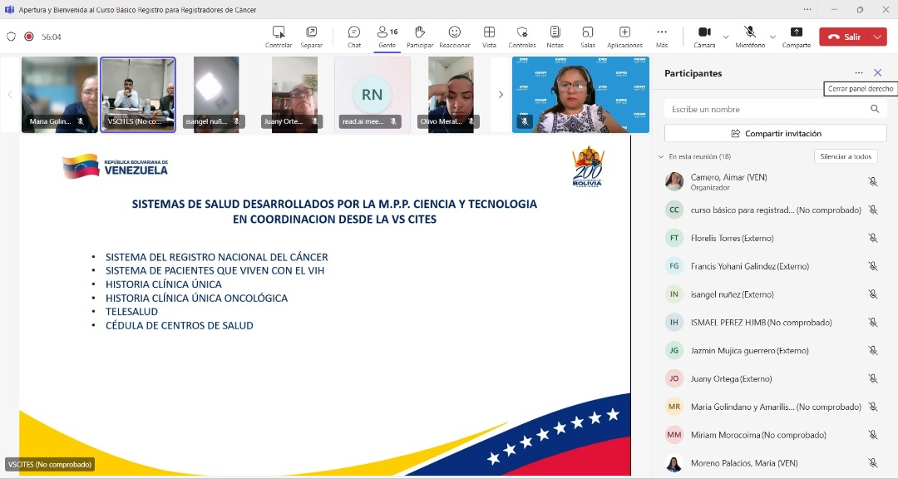The height and width of the screenshot is (479, 898).
Task: Expand the Salir leave options arrow
Action: coord(878,37)
